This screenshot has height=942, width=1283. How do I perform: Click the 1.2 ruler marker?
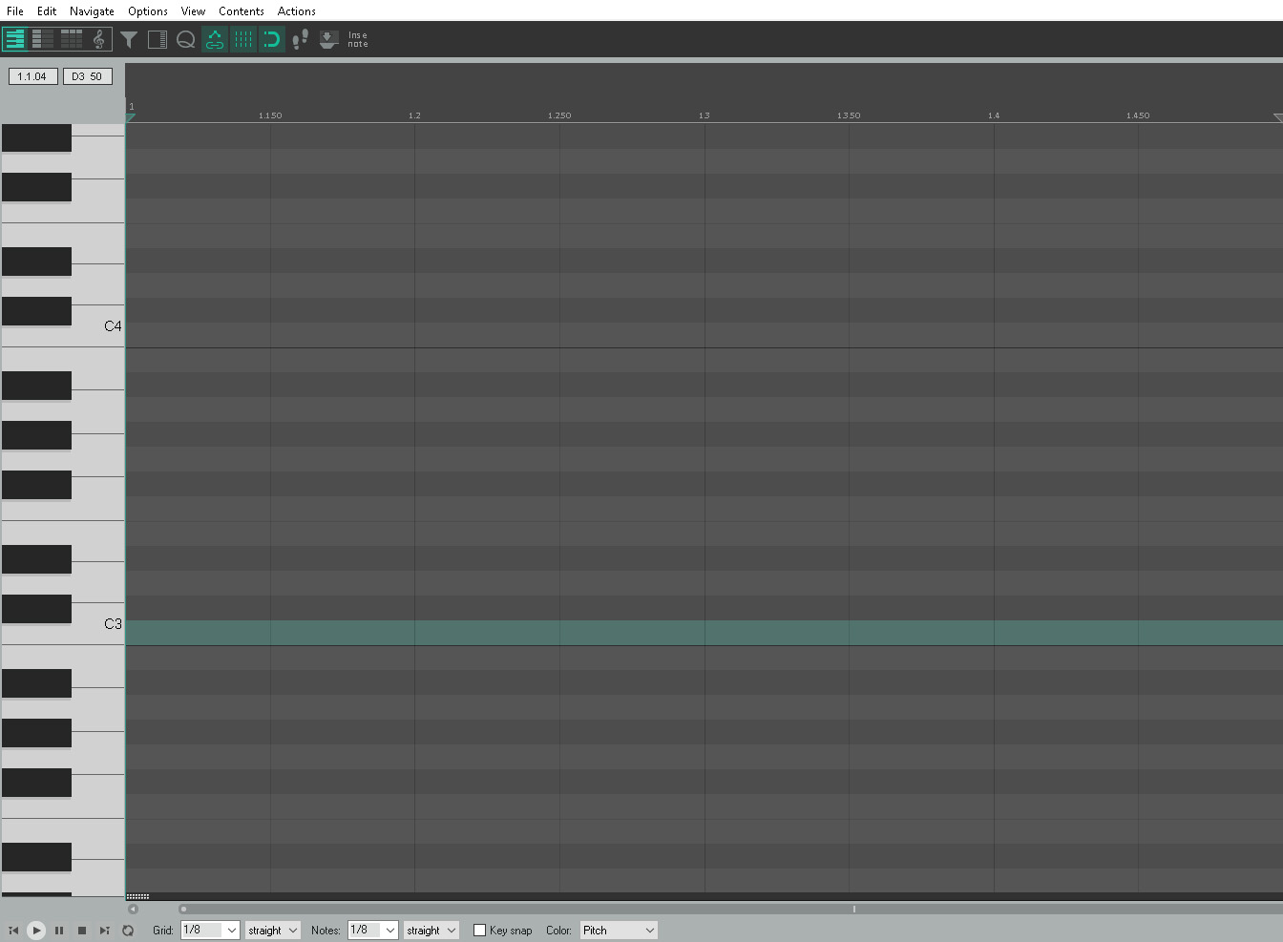[414, 115]
